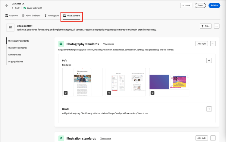Screen dimensions: 226x142
Task: Save the brand draft
Action: coord(200,5)
